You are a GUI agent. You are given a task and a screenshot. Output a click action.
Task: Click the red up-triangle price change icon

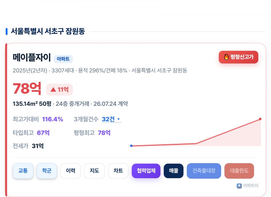coord(53,90)
